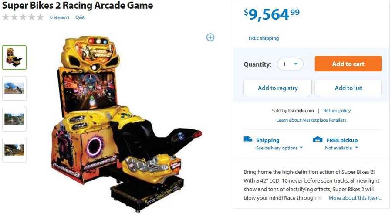Select the fourth gameplay screenshot thumbnail
Screen dimensions: 392x217
coord(14,150)
